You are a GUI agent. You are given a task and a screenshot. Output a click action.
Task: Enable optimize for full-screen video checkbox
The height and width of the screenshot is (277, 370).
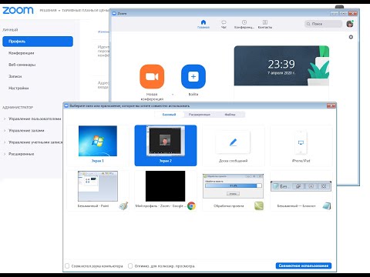tap(130, 266)
